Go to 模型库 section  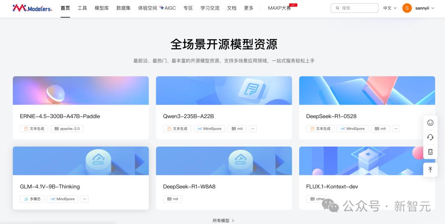(102, 8)
